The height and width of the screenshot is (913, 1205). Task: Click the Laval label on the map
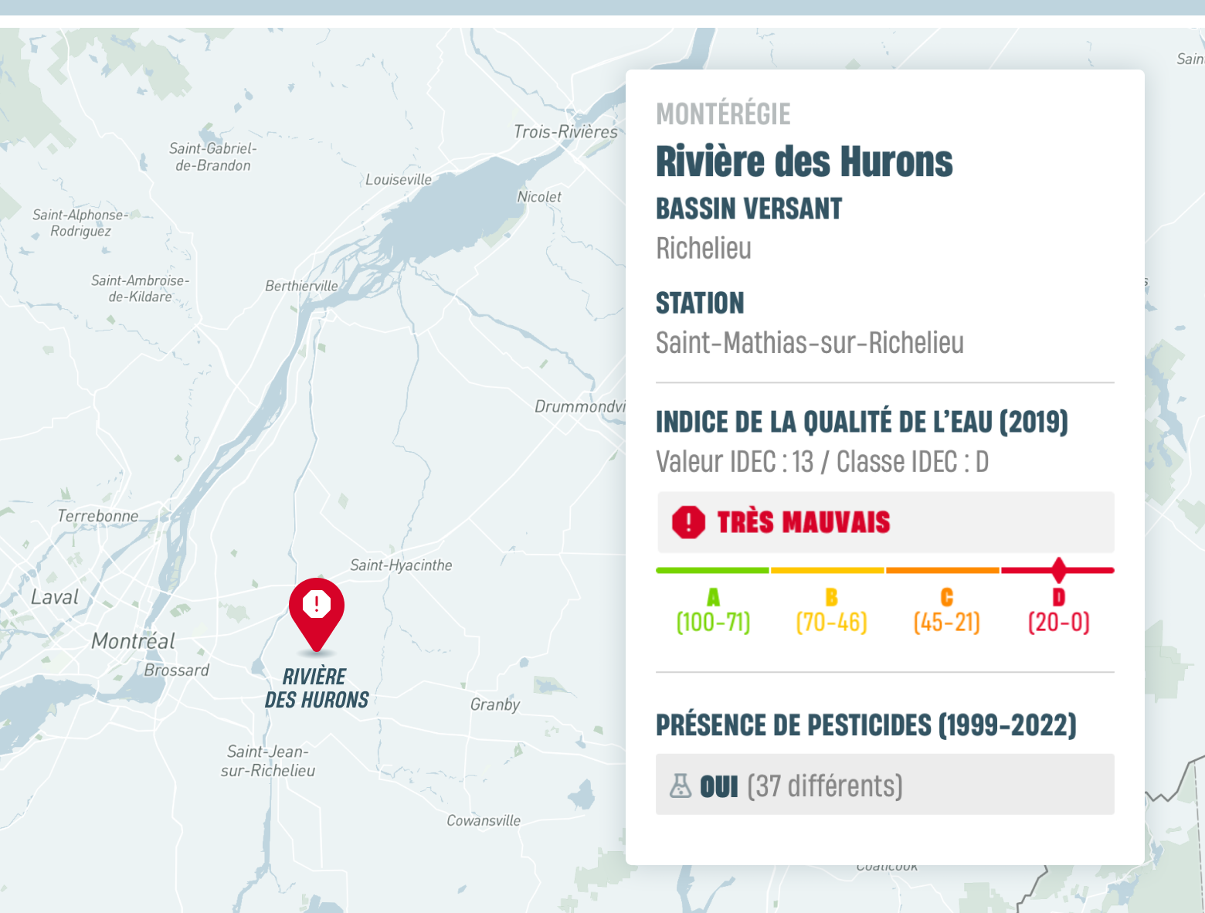(x=55, y=597)
